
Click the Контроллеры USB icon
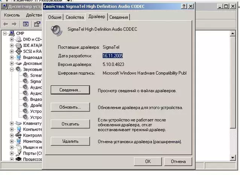18,135
